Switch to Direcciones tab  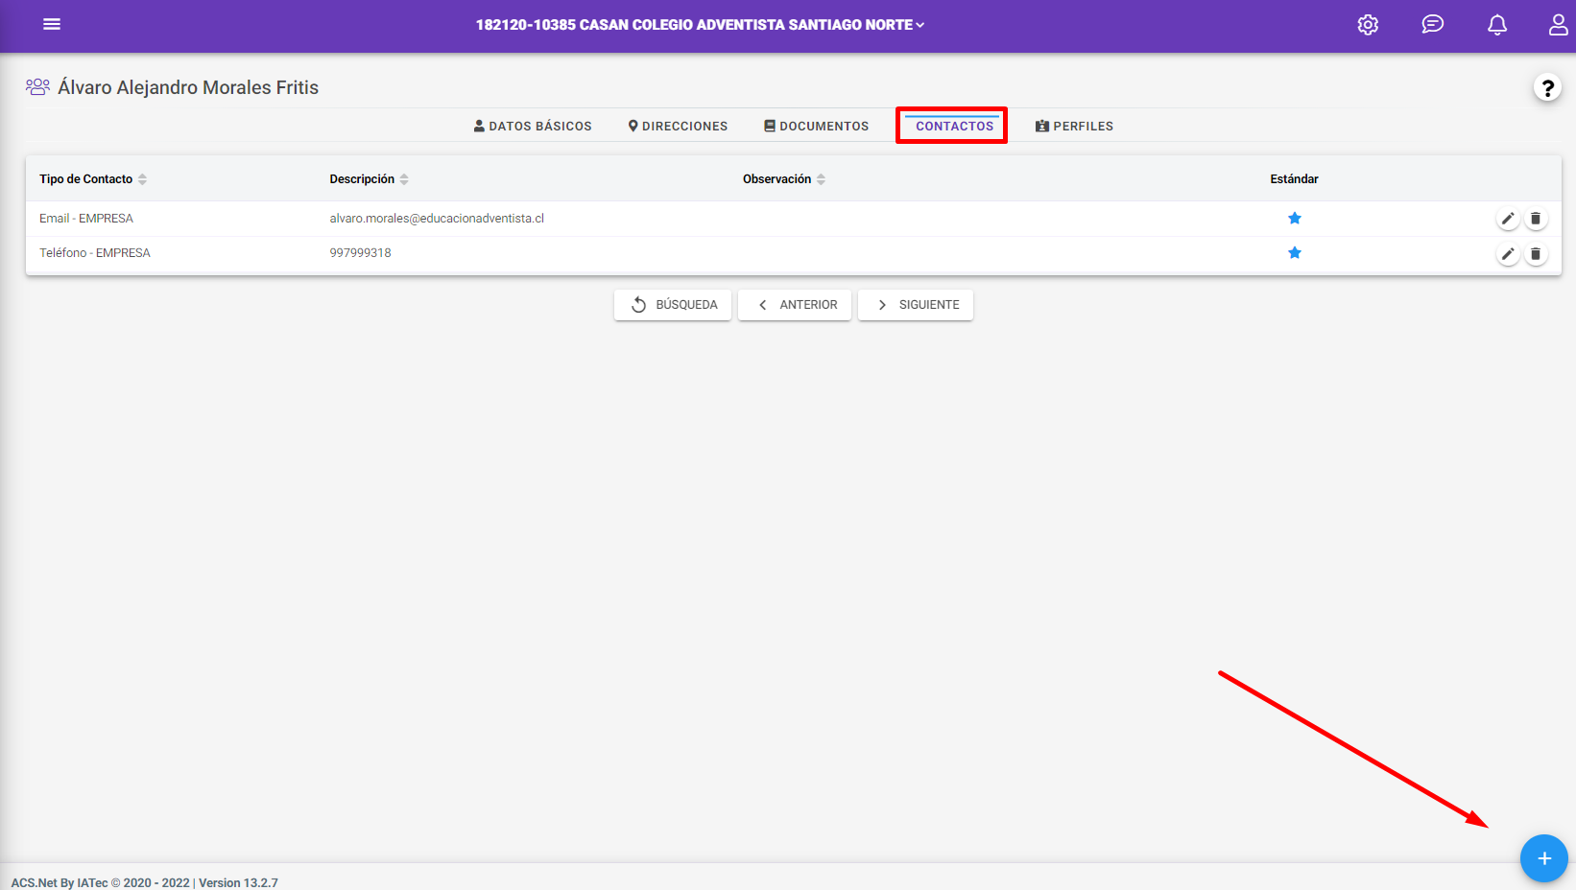tap(678, 126)
